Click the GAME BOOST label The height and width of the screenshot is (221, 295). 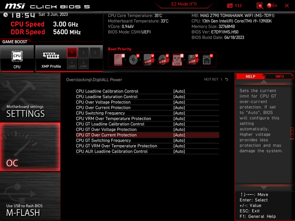[15, 42]
